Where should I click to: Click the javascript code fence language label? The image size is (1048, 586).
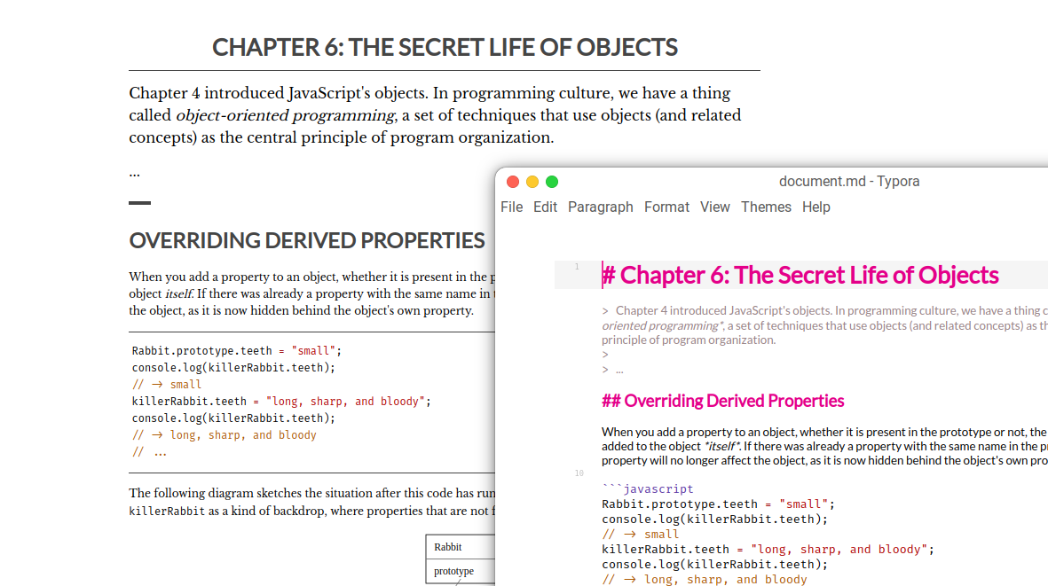(x=658, y=488)
